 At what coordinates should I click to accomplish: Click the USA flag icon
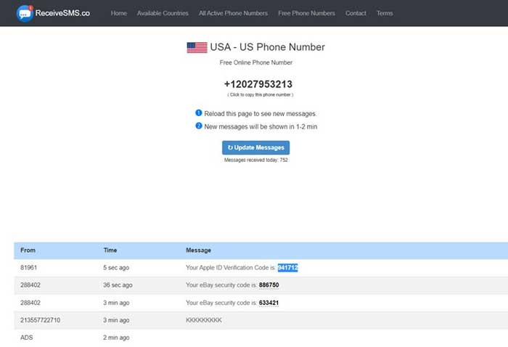(197, 48)
